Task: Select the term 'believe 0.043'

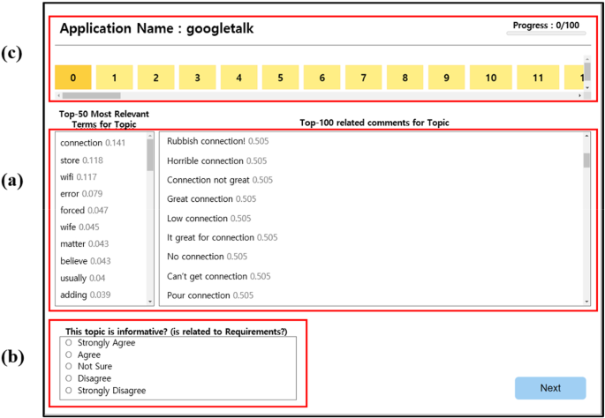Action: click(x=86, y=261)
